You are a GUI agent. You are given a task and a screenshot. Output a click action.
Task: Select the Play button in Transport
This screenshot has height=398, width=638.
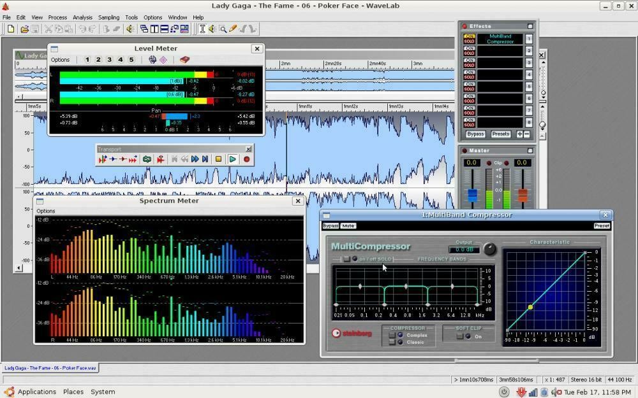click(232, 159)
